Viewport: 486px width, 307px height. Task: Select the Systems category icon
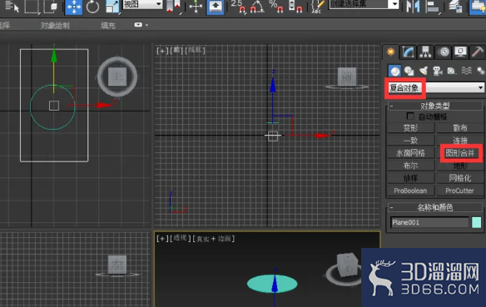480,71
